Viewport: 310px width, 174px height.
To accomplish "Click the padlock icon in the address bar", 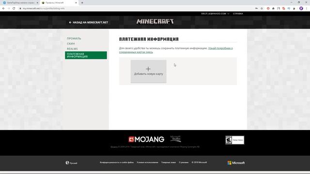I will [20, 9].
